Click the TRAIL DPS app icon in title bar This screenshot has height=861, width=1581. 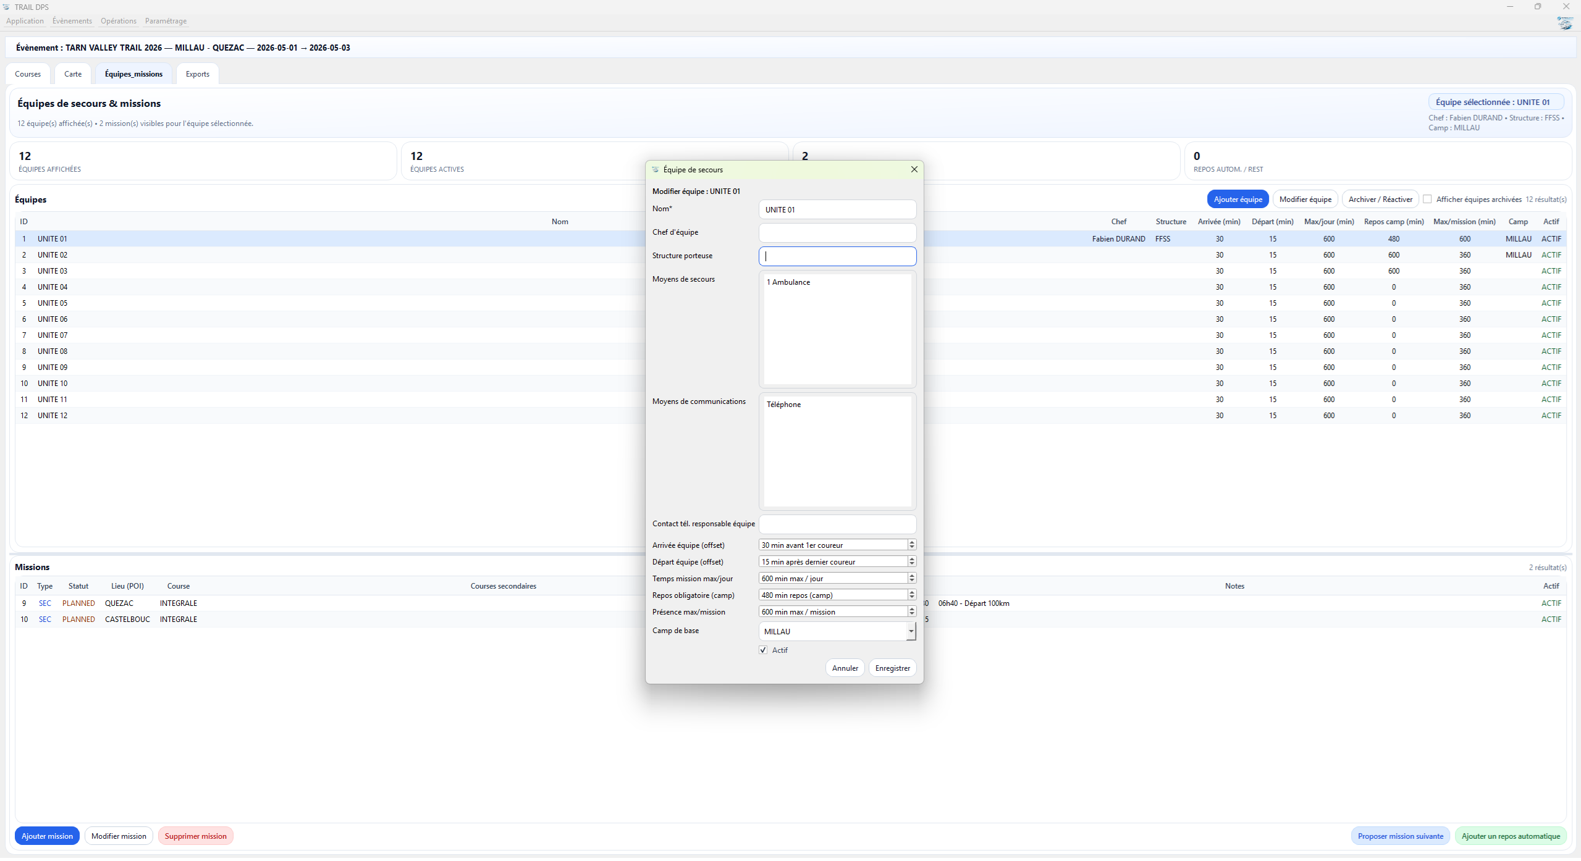(x=7, y=7)
